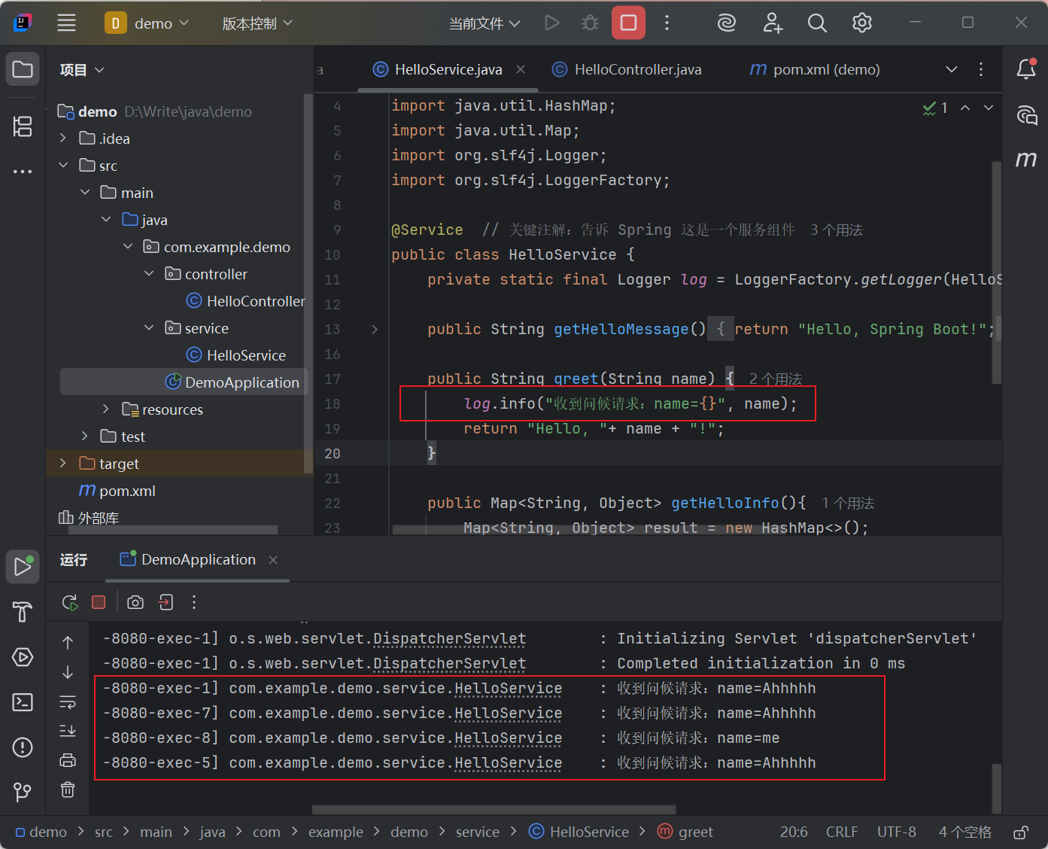Open Search Everywhere magnifier
The width and height of the screenshot is (1048, 849).
click(817, 23)
